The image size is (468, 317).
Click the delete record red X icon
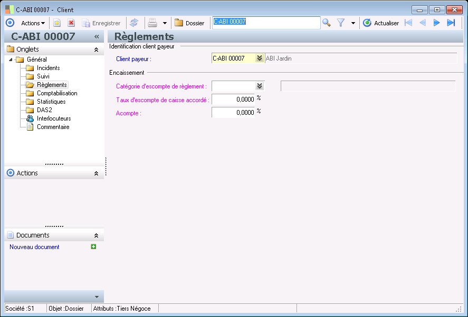pyautogui.click(x=71, y=23)
